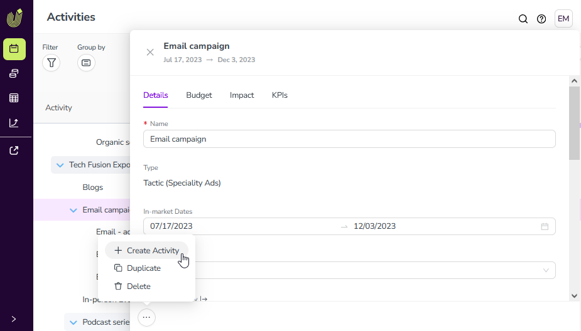Viewport: 581px width, 331px height.
Task: Click the external link sidebar icon
Action: [14, 150]
